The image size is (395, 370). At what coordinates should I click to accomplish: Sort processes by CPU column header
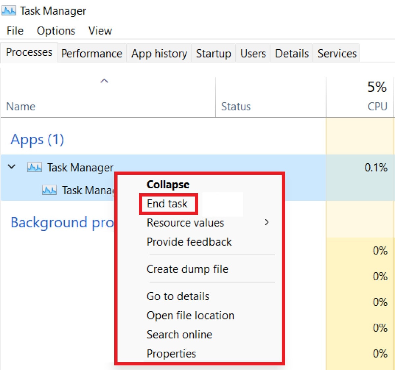(x=377, y=106)
